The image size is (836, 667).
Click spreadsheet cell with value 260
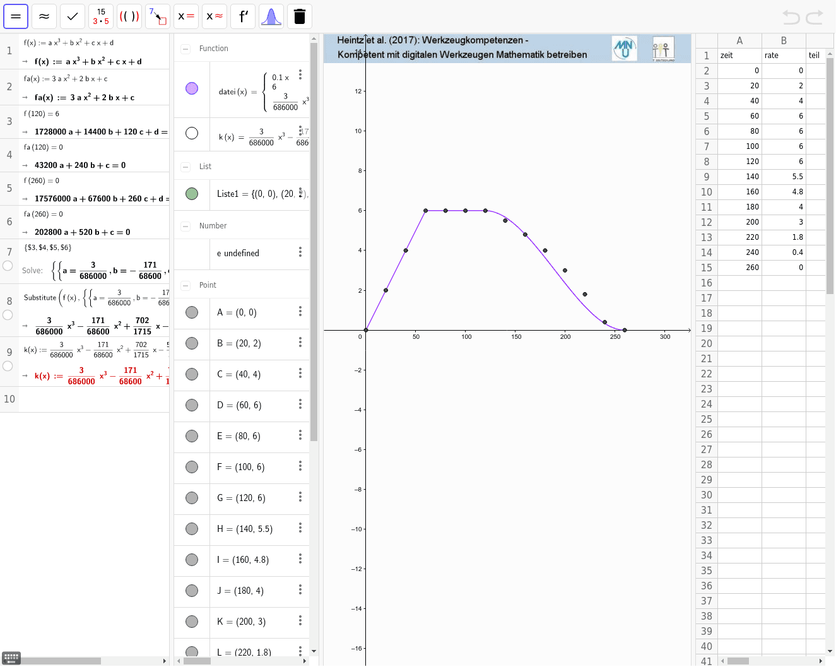739,268
